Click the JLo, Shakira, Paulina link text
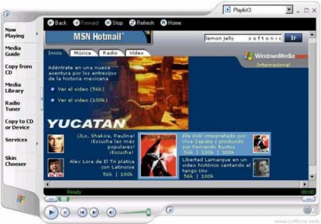Image resolution: width=321 pixels, height=224 pixels. pos(106,144)
